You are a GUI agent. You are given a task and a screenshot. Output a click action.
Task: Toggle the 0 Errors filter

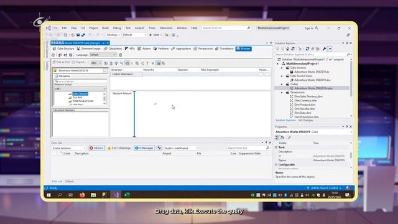(x=96, y=148)
